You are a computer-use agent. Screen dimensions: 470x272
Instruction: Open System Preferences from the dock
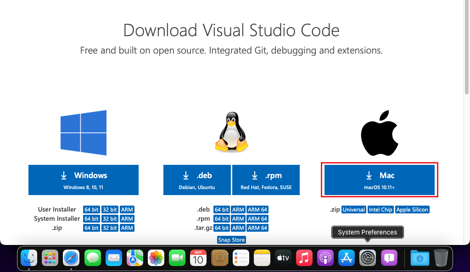[x=368, y=258]
